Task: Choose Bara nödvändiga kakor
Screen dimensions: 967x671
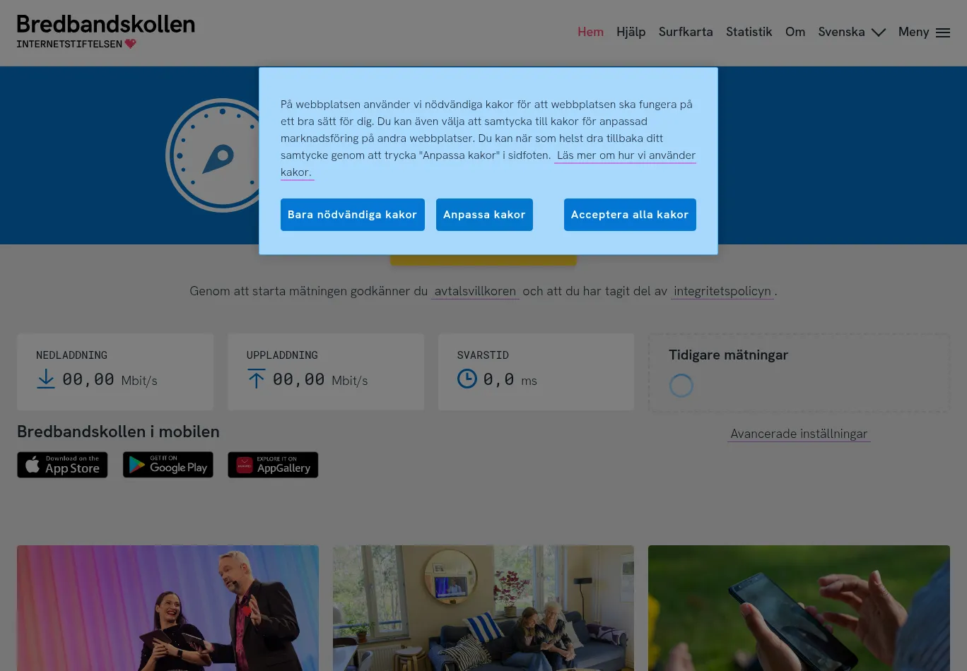Action: 353,215
